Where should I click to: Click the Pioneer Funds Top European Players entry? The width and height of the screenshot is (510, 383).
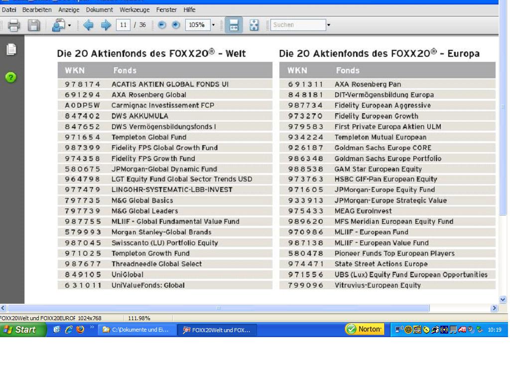(394, 253)
